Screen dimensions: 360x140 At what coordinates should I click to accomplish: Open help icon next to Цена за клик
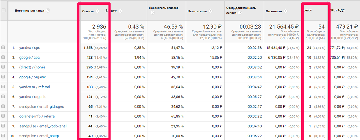211,11
